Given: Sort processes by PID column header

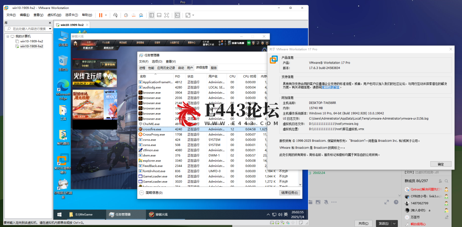Looking at the screenshot, I should [x=179, y=76].
